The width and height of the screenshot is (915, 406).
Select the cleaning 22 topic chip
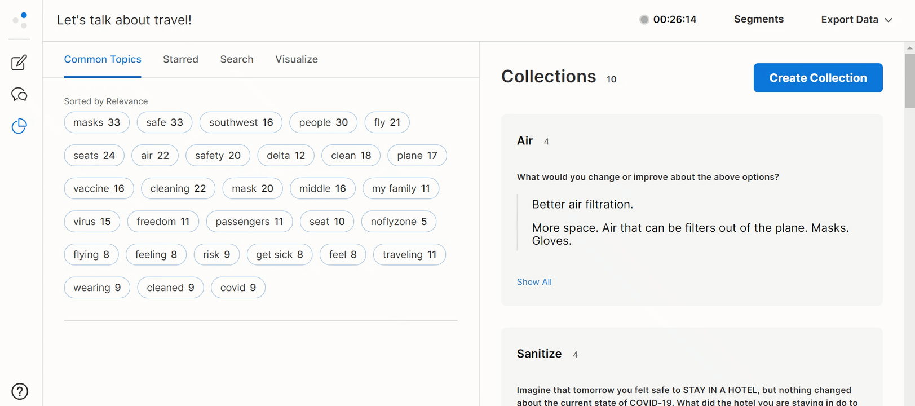[178, 188]
